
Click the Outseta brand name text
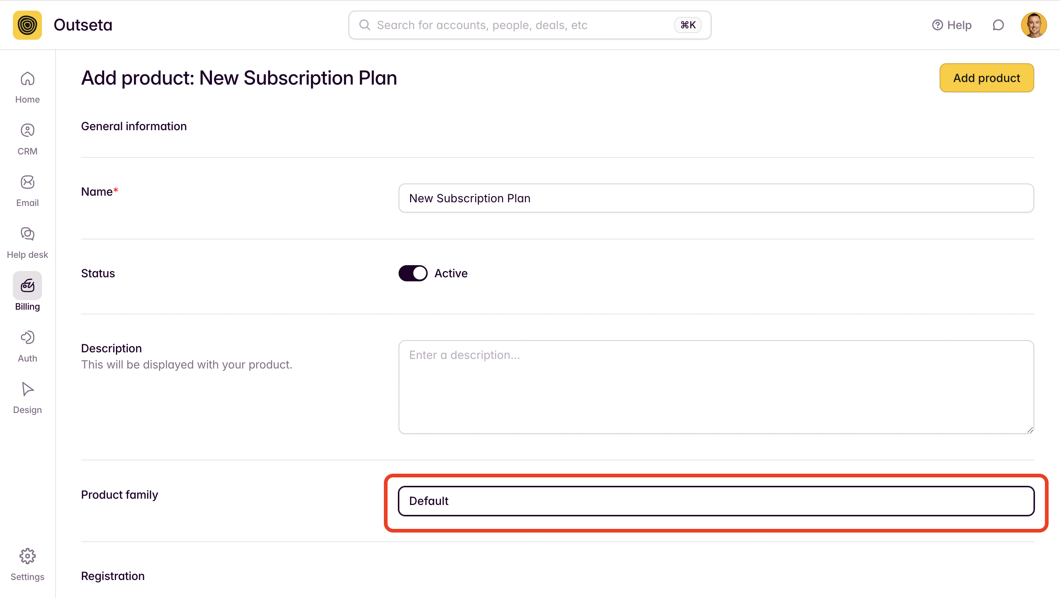[83, 25]
